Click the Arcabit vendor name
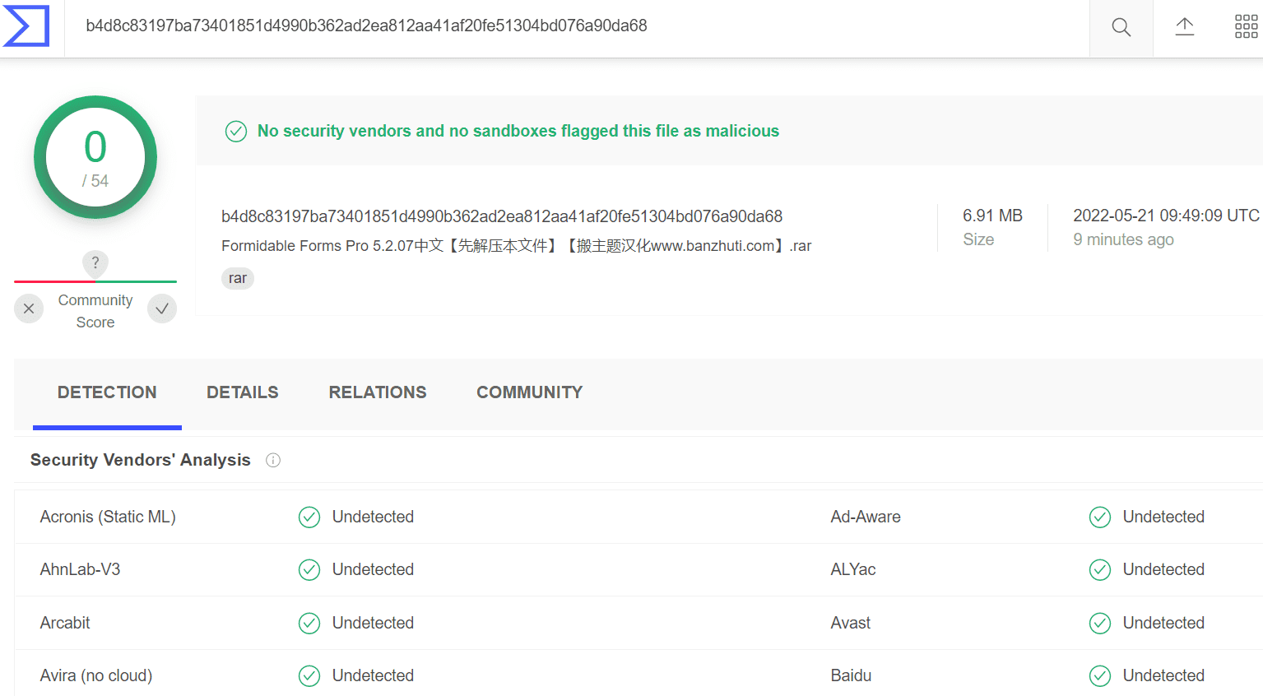The image size is (1263, 696). pyautogui.click(x=65, y=623)
